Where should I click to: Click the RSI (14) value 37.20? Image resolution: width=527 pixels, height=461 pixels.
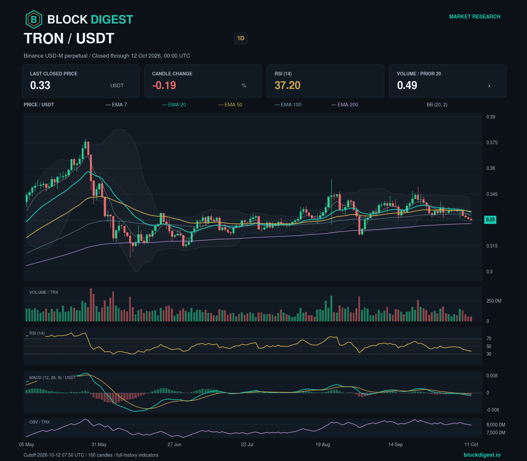[288, 85]
